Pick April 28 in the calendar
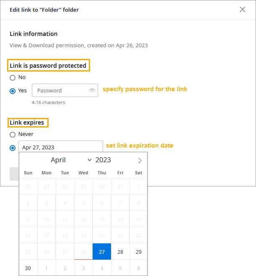This screenshot has width=256, height=276. (x=120, y=252)
